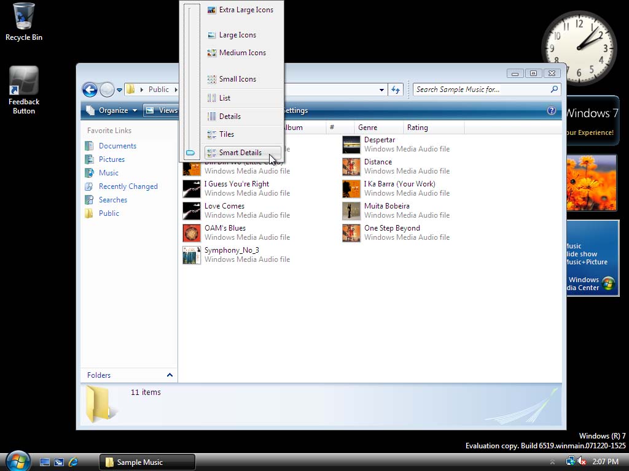Expand the address bar history dropdown

(x=381, y=90)
